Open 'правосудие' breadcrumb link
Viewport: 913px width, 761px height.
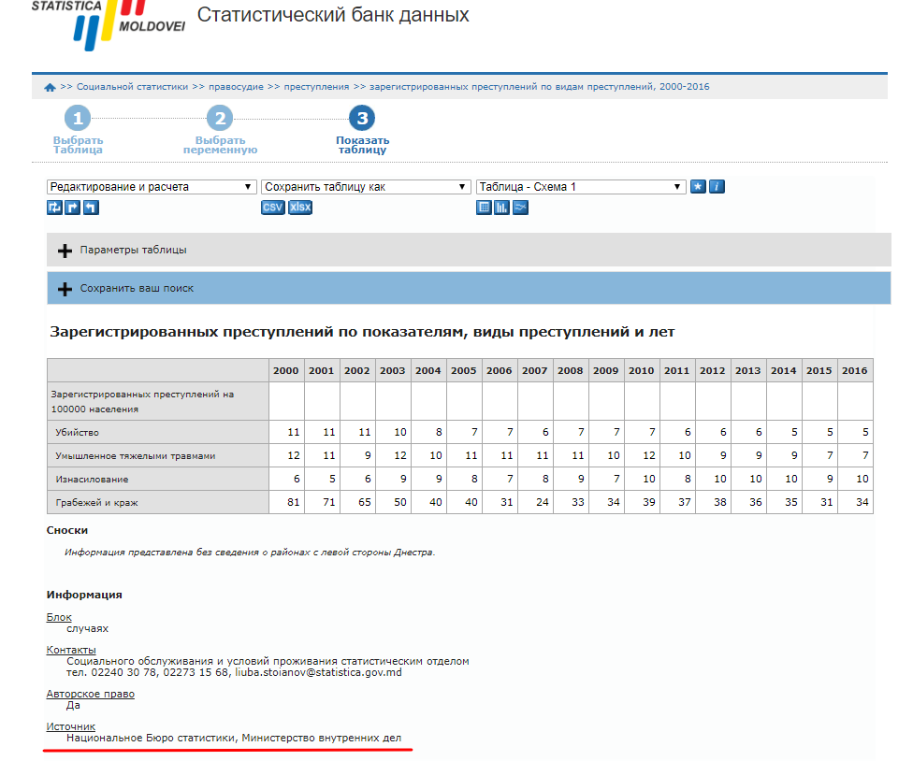236,87
